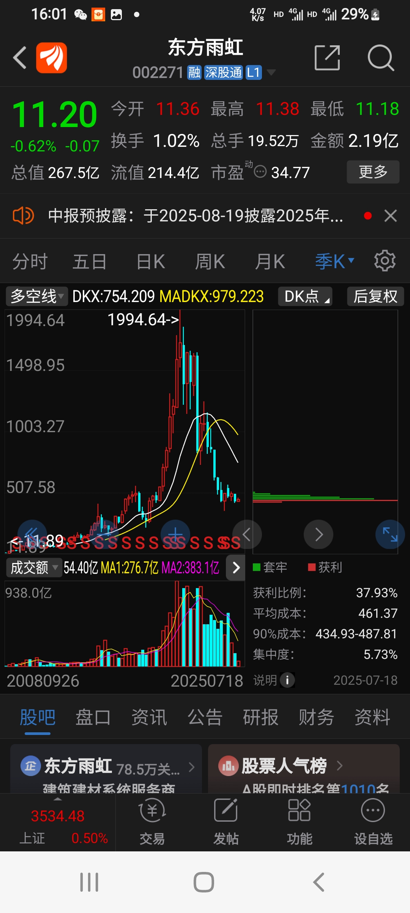Open chart settings gear icon
Screen dimensions: 410x913
[x=385, y=261]
